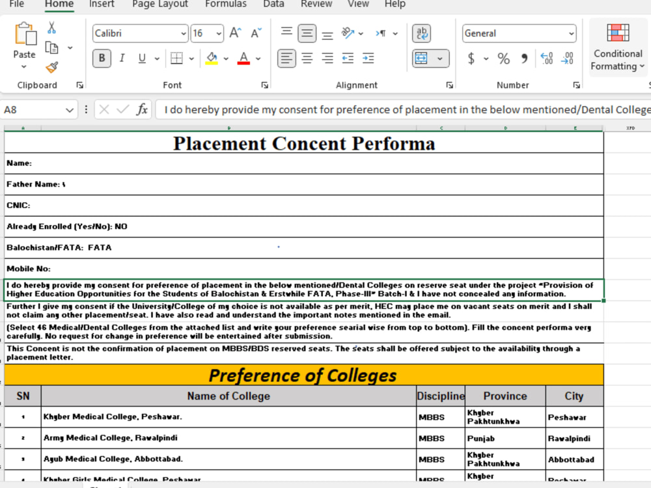Toggle middle vertical alignment

[x=307, y=33]
